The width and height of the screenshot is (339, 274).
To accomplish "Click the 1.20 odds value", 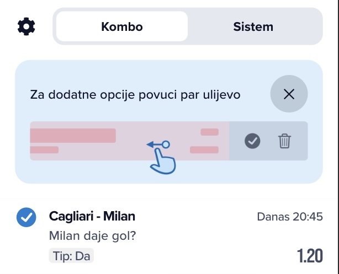I will pyautogui.click(x=310, y=256).
